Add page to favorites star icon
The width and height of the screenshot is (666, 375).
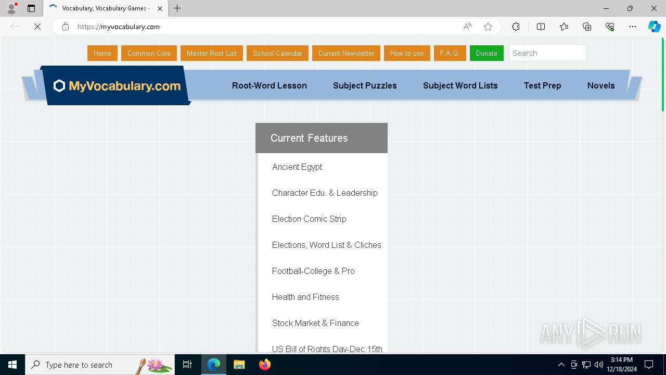tap(488, 27)
